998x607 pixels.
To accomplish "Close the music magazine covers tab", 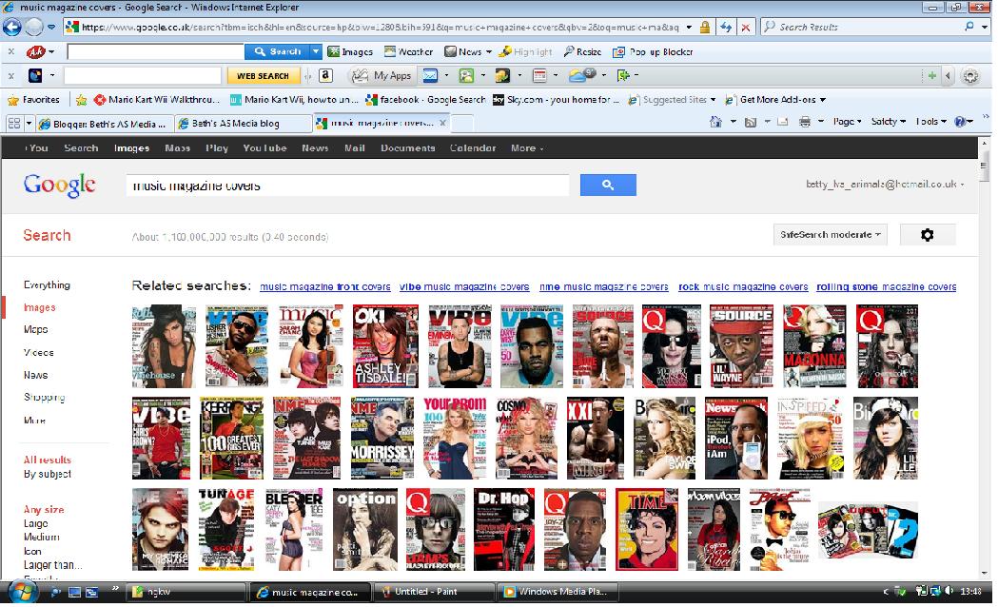I will (x=442, y=122).
